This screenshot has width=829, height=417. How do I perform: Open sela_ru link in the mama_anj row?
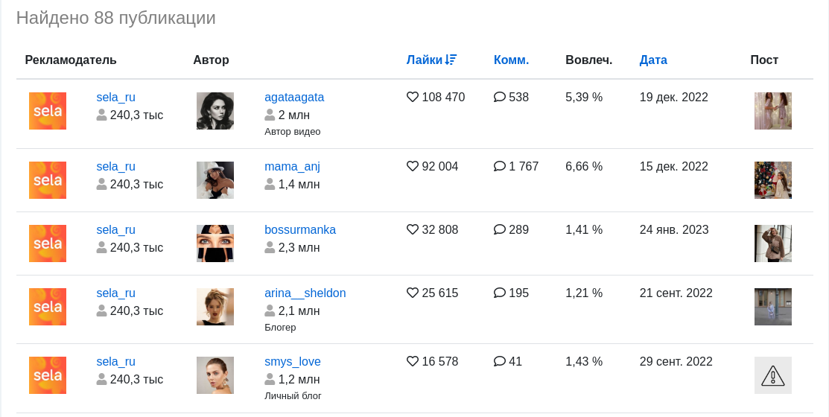point(115,167)
